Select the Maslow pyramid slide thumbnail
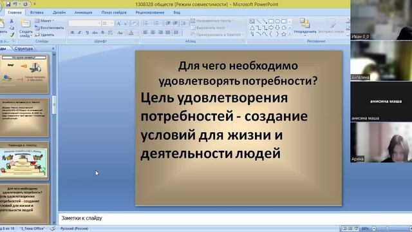This screenshot has width=412, height=232. (24, 161)
